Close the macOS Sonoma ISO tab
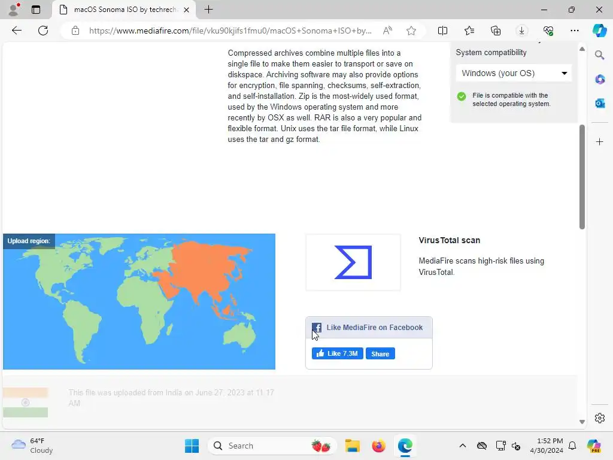Viewport: 613px width, 460px height. [x=187, y=10]
